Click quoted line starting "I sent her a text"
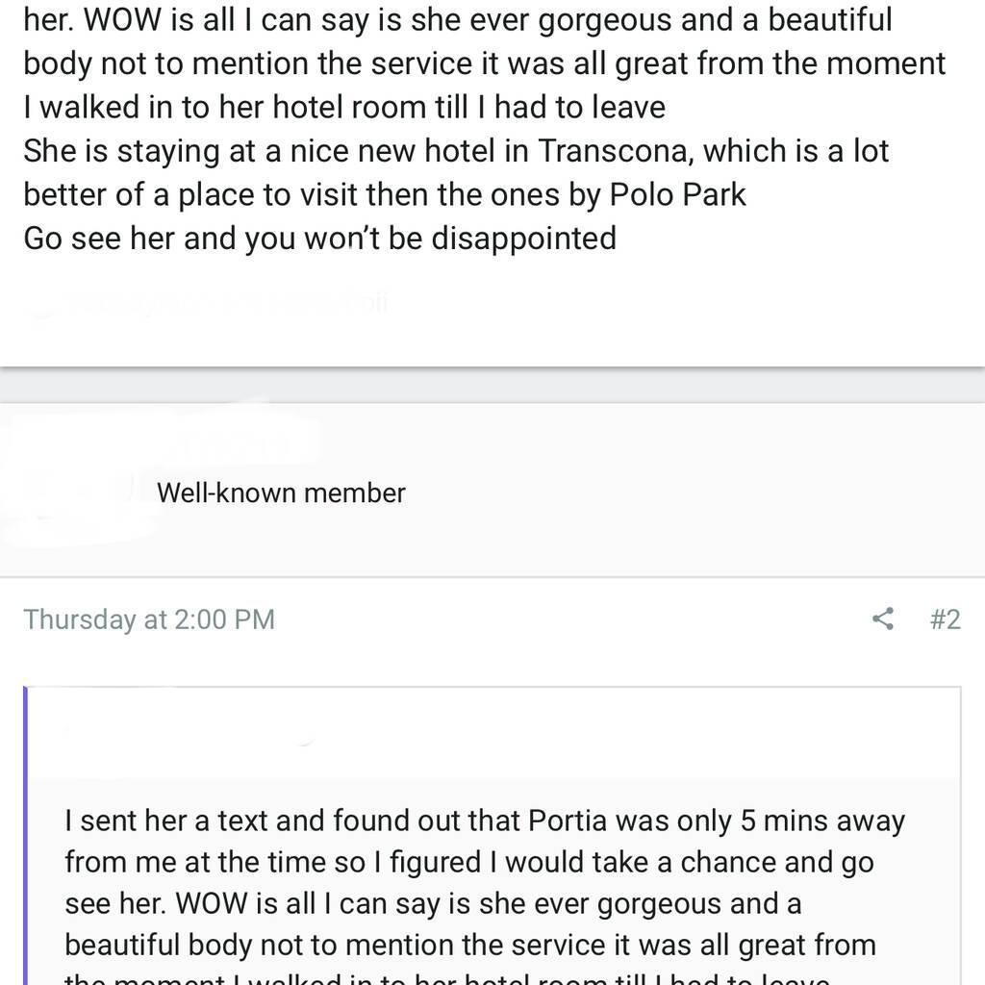 coord(485,821)
